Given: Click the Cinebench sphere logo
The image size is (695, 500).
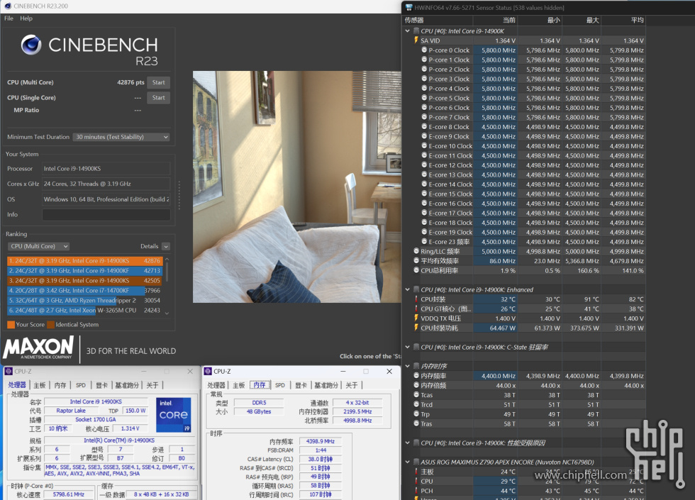Looking at the screenshot, I should 31,45.
